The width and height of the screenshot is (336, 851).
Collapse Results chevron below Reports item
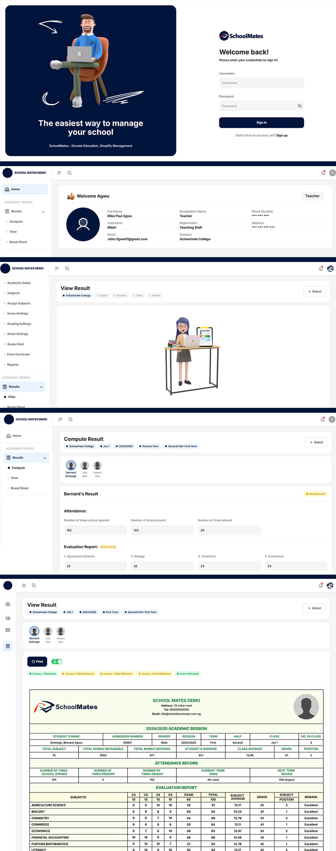[x=41, y=387]
